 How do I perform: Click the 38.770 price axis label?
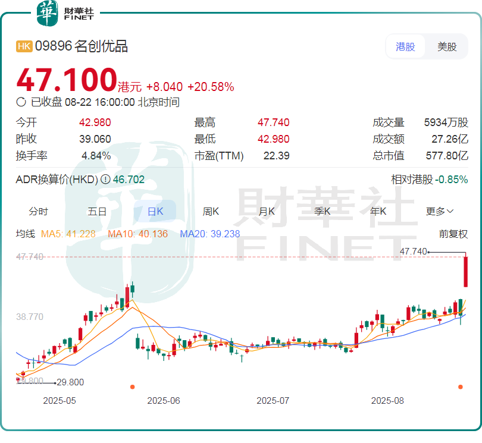30,317
